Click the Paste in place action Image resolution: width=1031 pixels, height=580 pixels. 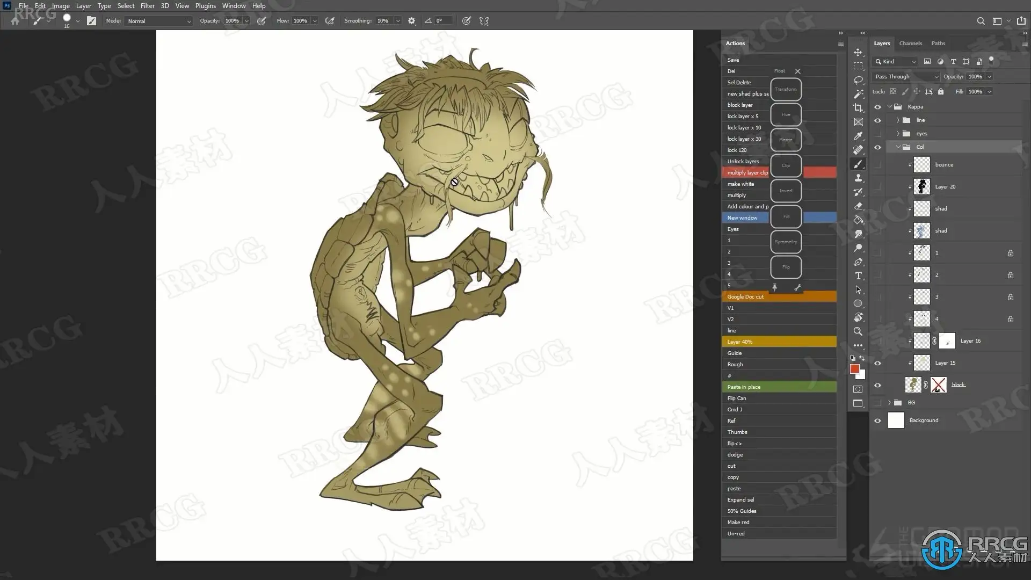tap(744, 387)
